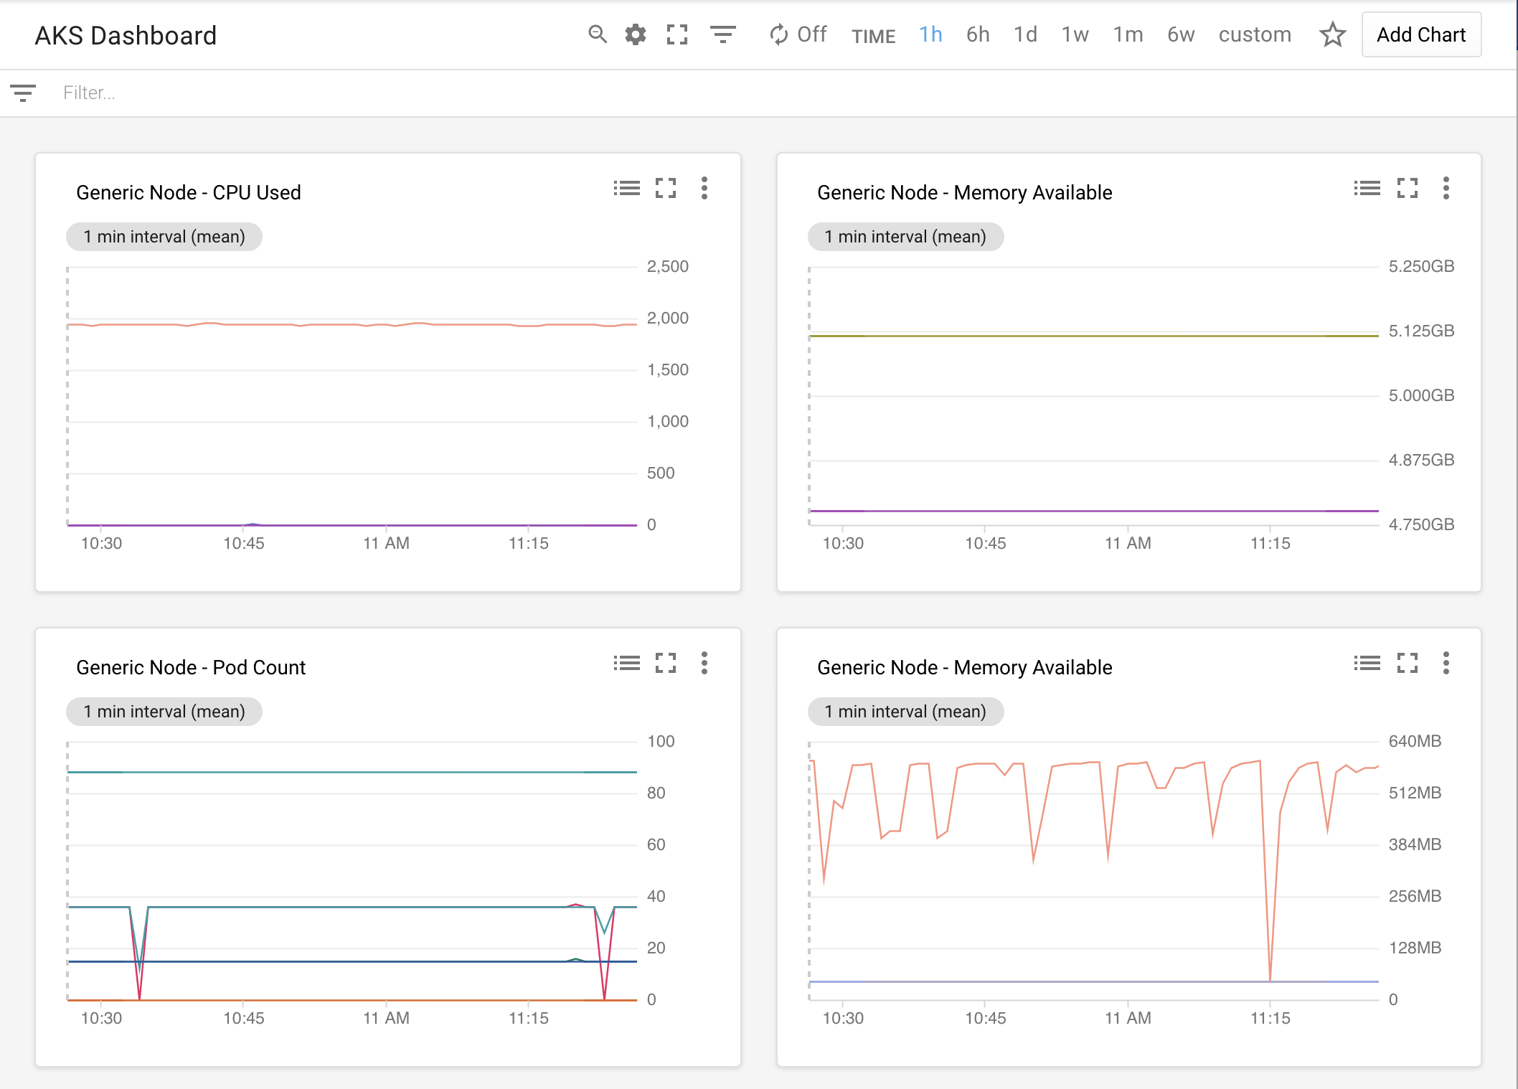Click the filter icon in the toolbar
This screenshot has width=1518, height=1089.
(722, 33)
